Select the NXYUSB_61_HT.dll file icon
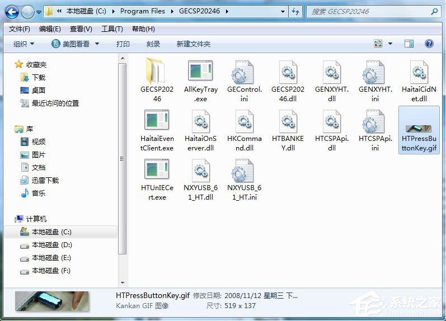446x321 pixels. [200, 171]
